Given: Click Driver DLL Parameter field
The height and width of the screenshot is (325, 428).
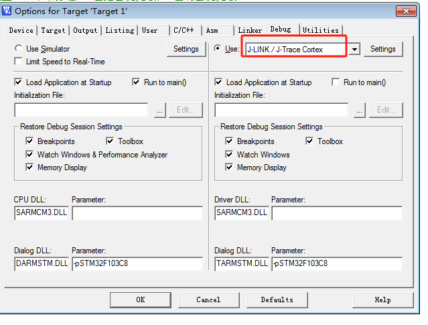Looking at the screenshot, I should coord(337,213).
